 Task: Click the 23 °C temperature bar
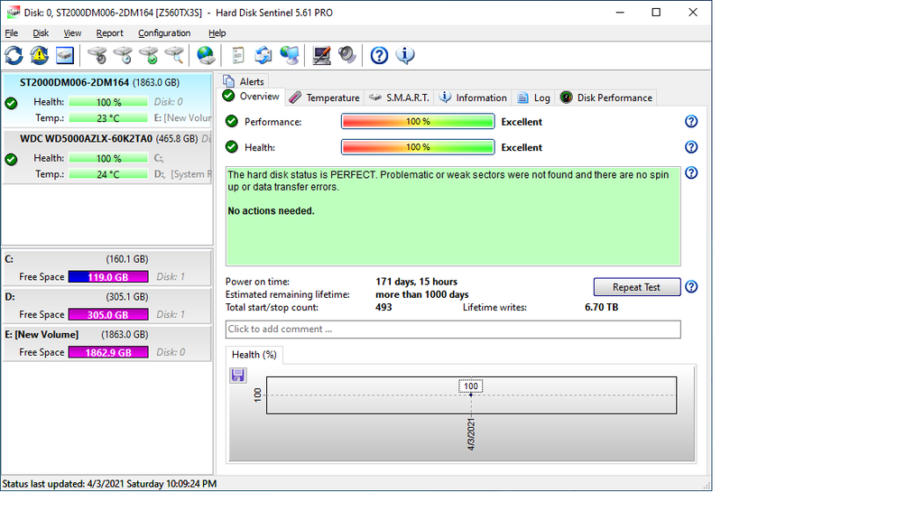[x=108, y=118]
